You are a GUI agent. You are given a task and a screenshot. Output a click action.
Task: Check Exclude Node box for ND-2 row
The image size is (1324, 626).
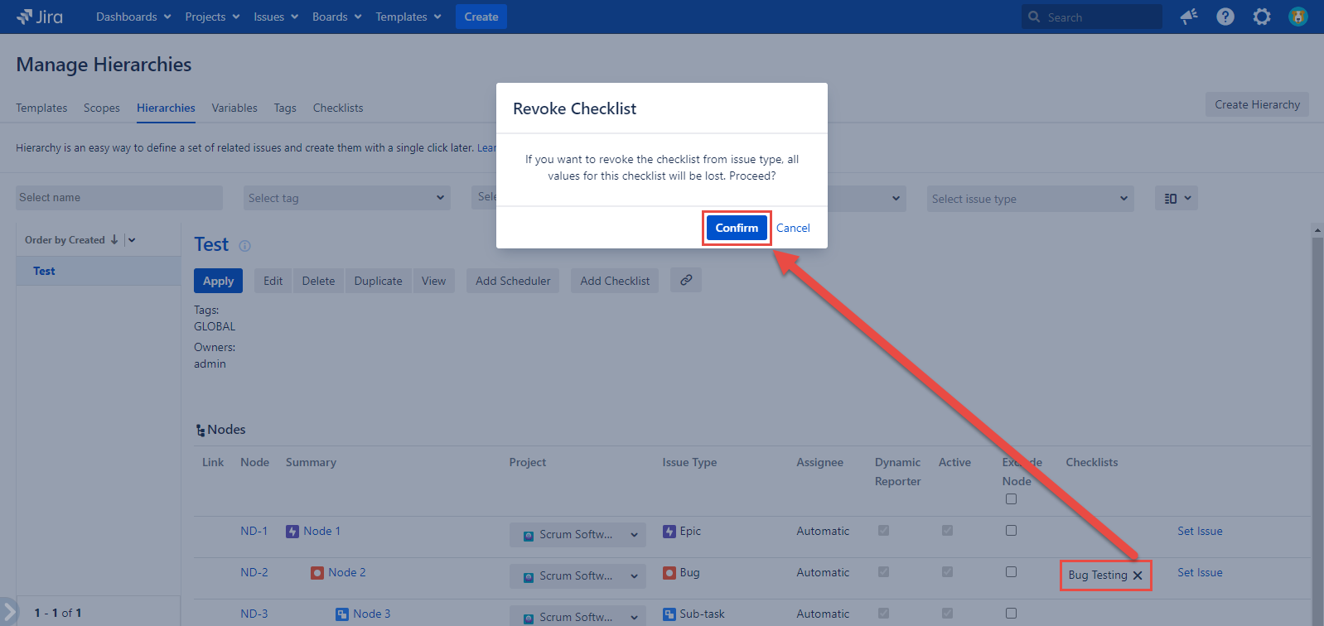[x=1011, y=572]
